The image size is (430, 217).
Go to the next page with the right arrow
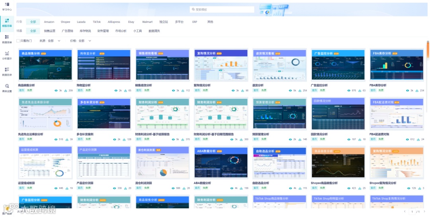(424, 211)
